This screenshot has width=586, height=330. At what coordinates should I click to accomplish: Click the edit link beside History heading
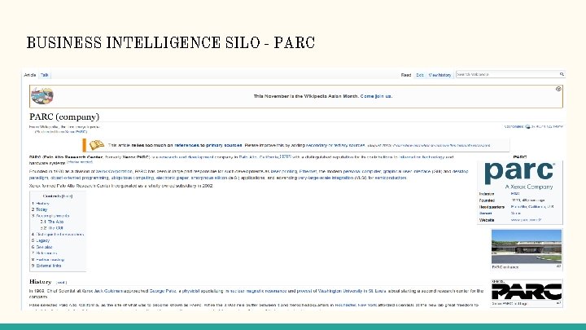(61, 283)
